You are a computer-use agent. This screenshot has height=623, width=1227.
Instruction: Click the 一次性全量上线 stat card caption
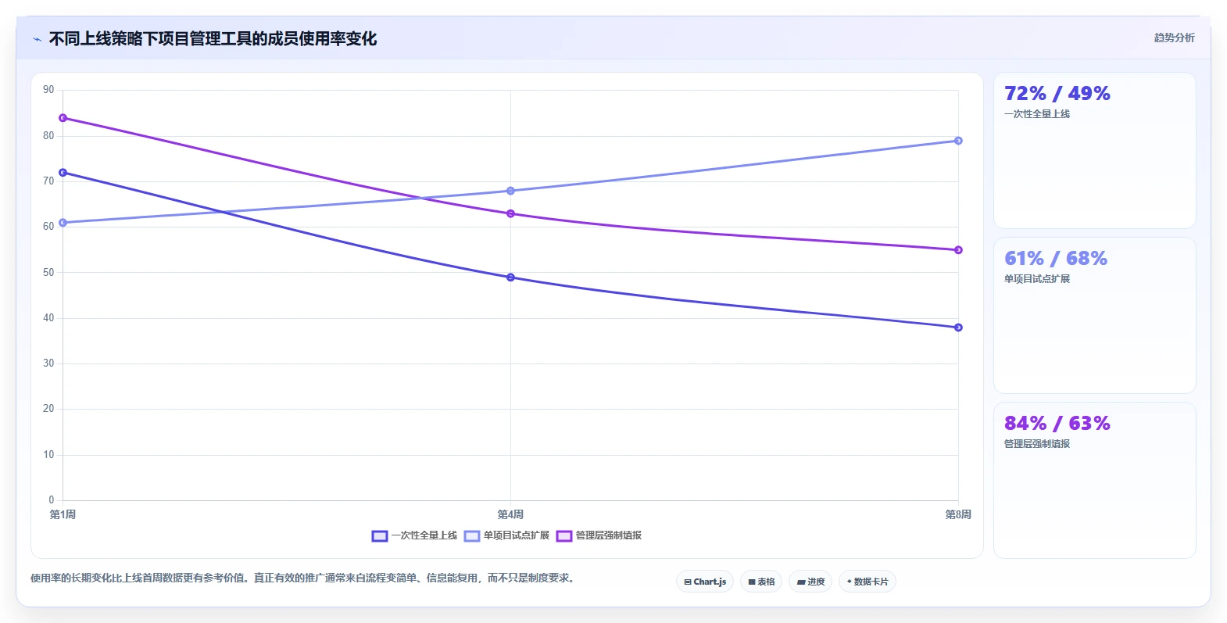pyautogui.click(x=1037, y=114)
